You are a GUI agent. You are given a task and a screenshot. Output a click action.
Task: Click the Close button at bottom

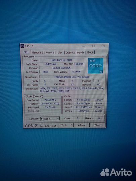[97, 125]
